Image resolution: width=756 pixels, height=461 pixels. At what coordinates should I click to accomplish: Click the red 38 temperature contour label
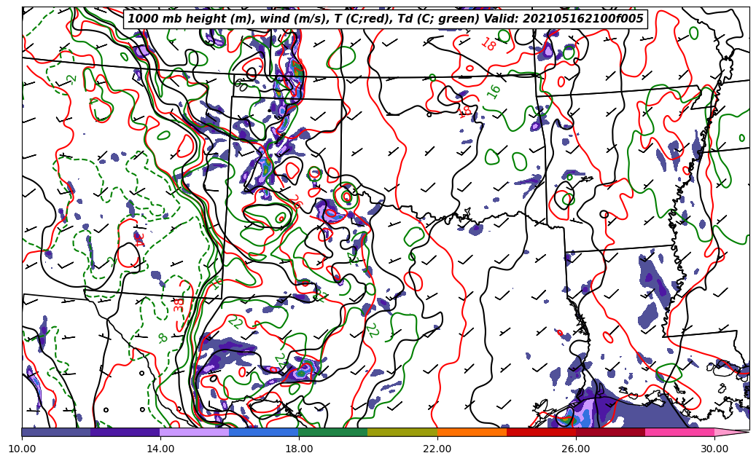pyautogui.click(x=179, y=304)
